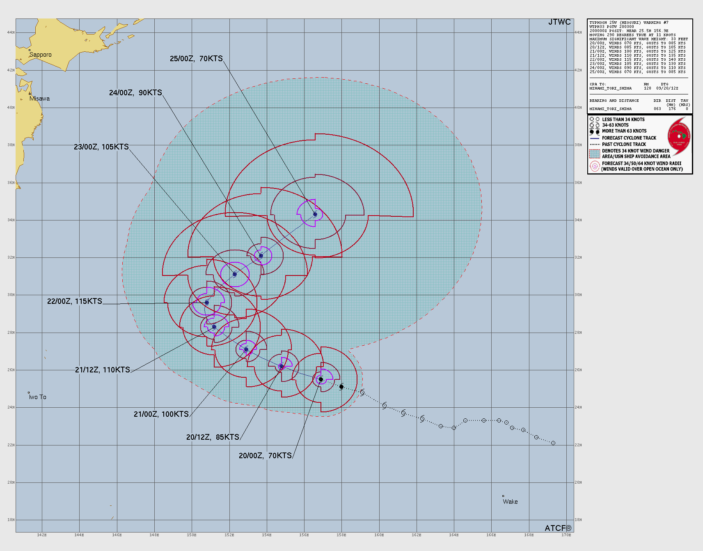The width and height of the screenshot is (703, 551).
Task: Click the Joint Typhoon Warning Center logo
Action: [x=679, y=135]
